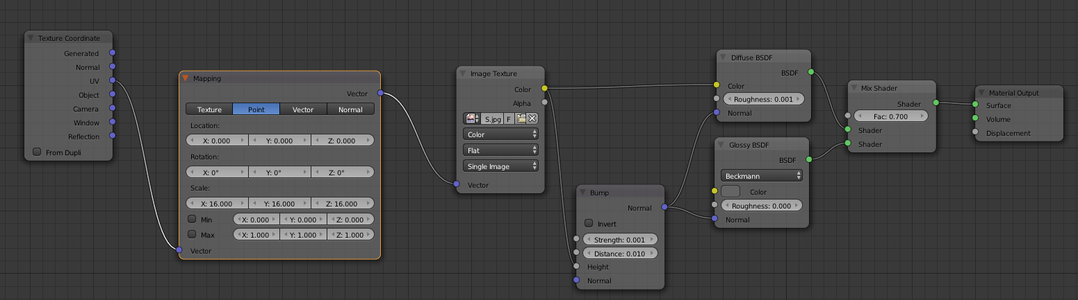Collapse the Diffuse BSDF node
The height and width of the screenshot is (300, 1078).
pos(724,56)
